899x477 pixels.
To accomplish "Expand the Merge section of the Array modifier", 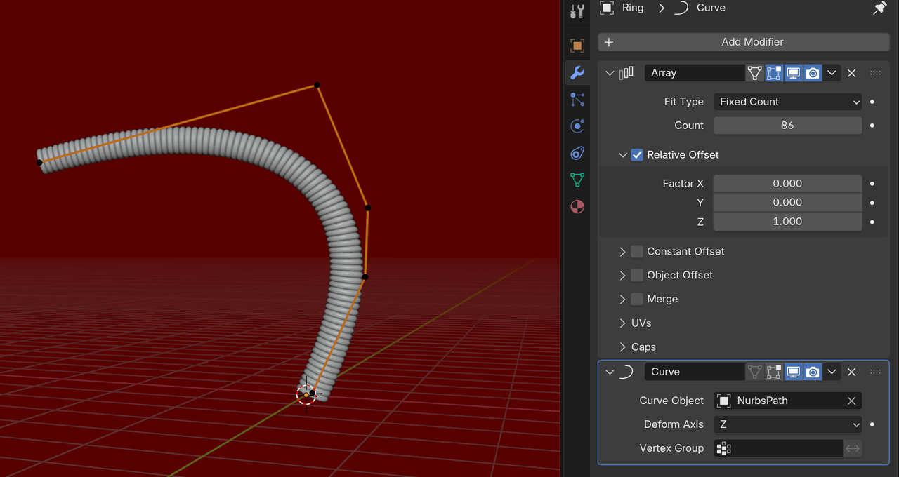I will tap(622, 299).
